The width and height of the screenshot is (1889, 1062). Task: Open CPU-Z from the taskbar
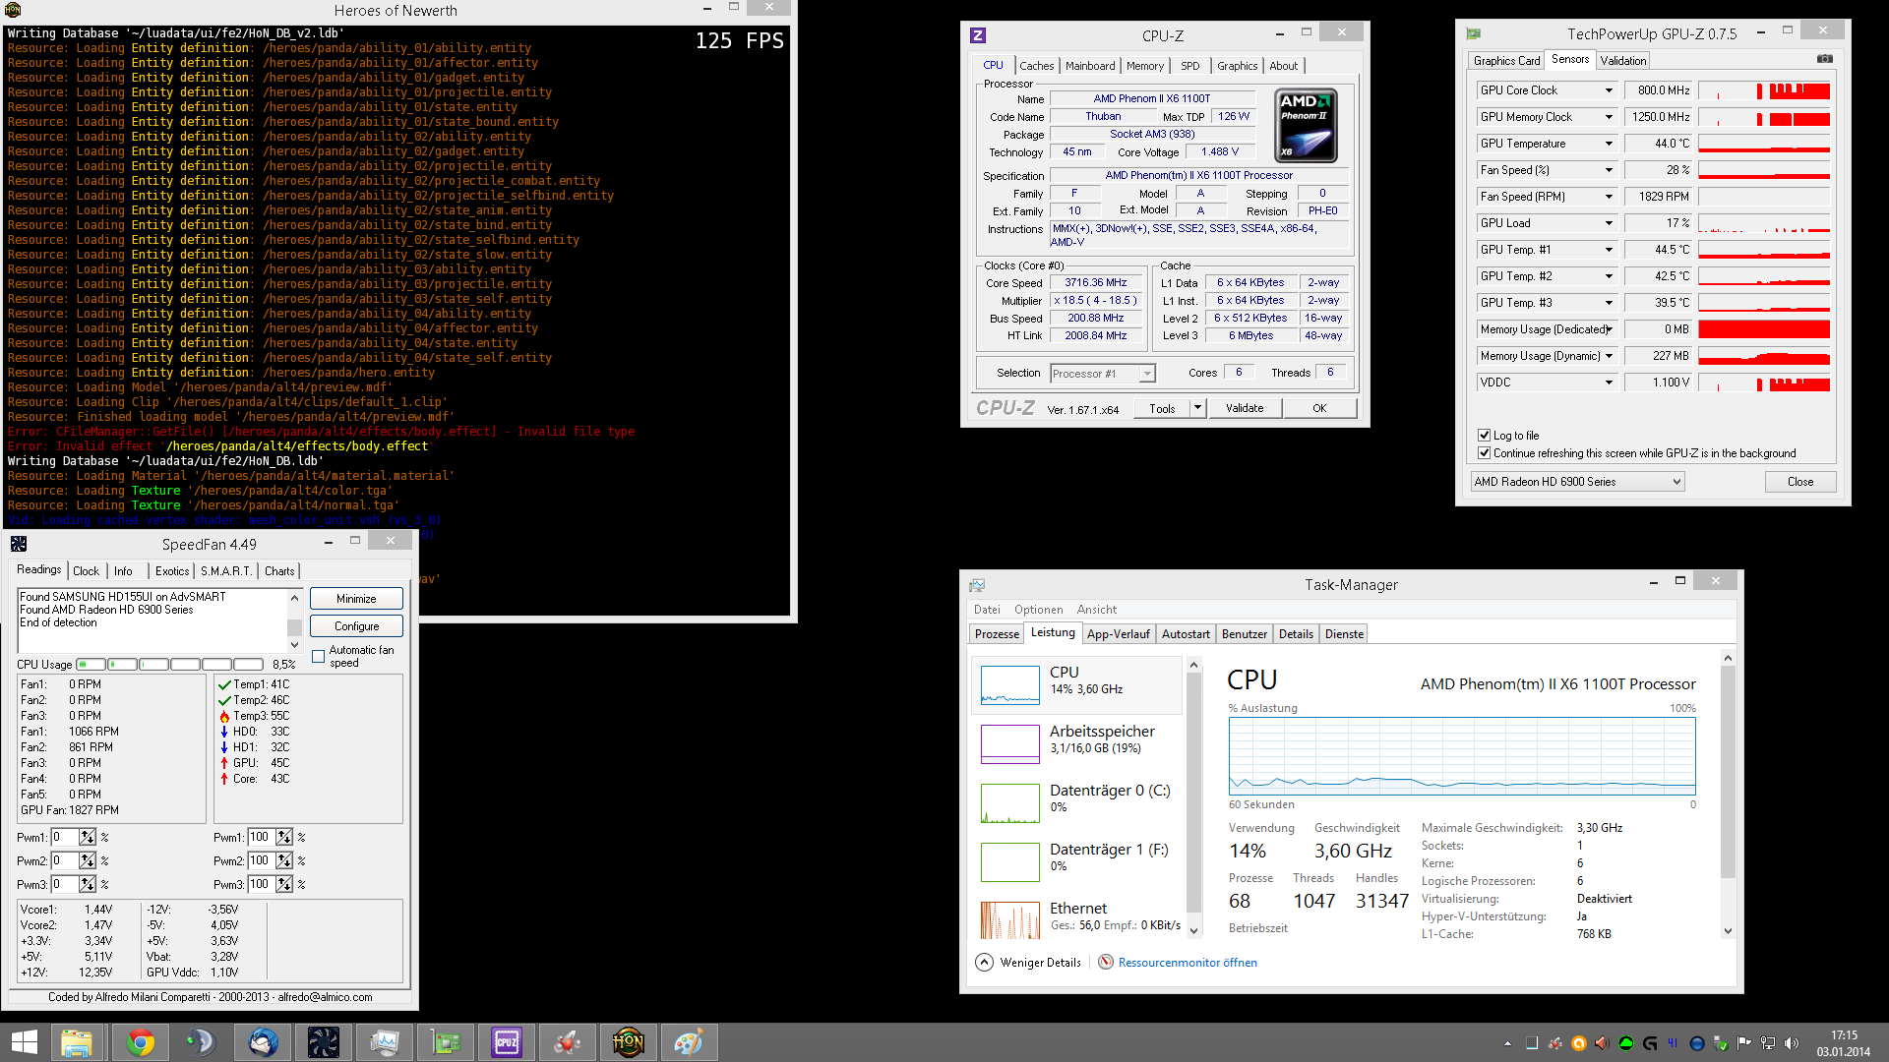tap(507, 1042)
